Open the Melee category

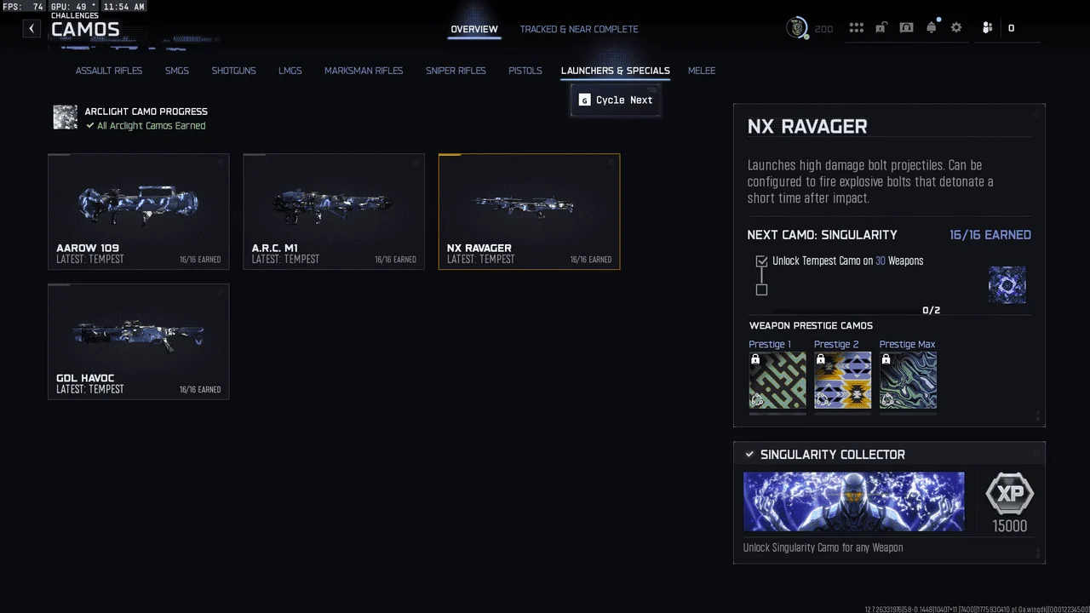pos(702,71)
